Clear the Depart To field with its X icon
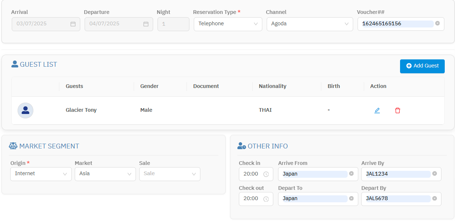455x221 pixels. [x=351, y=198]
